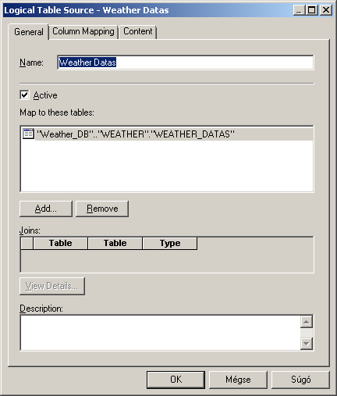Image resolution: width=337 pixels, height=396 pixels.
Task: Maximize the Logical Table Source dialog
Action: click(x=311, y=10)
